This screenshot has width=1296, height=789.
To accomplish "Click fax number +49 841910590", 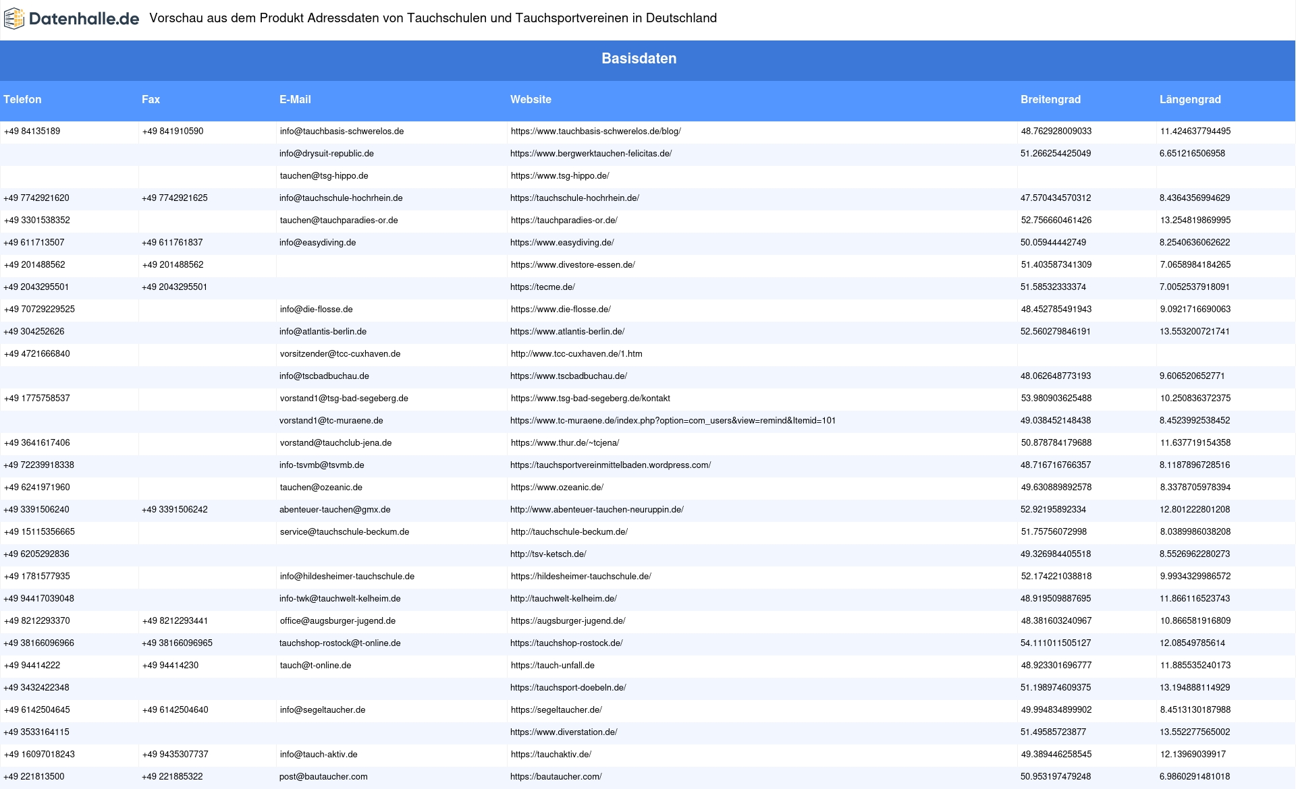I will pyautogui.click(x=173, y=131).
